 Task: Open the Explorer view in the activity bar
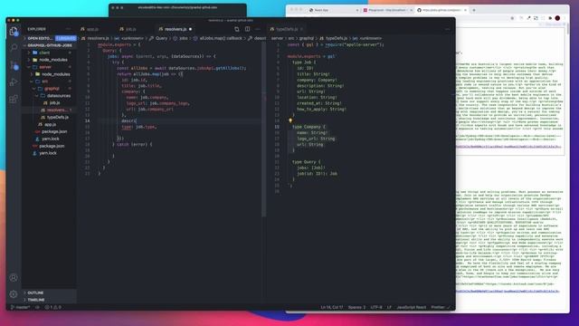[x=14, y=32]
